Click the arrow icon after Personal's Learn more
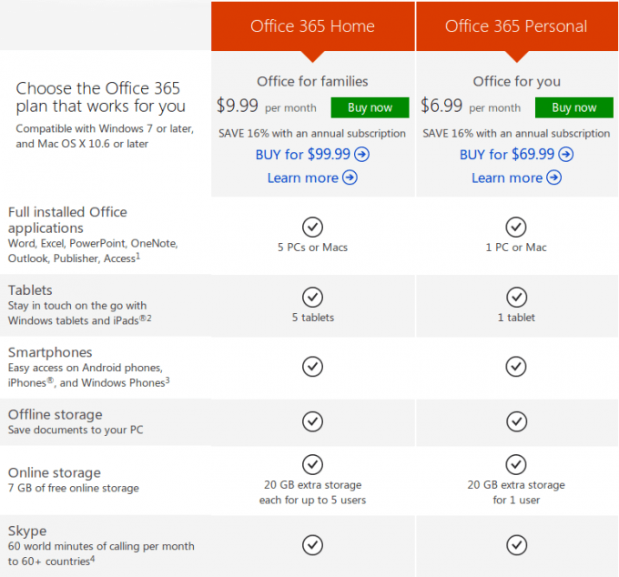 coord(553,177)
